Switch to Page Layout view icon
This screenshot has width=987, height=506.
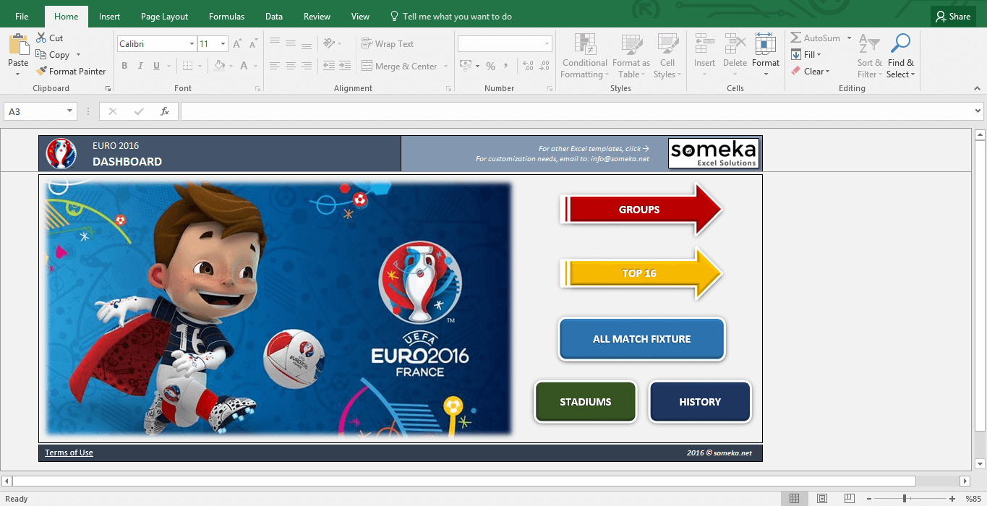pos(821,499)
